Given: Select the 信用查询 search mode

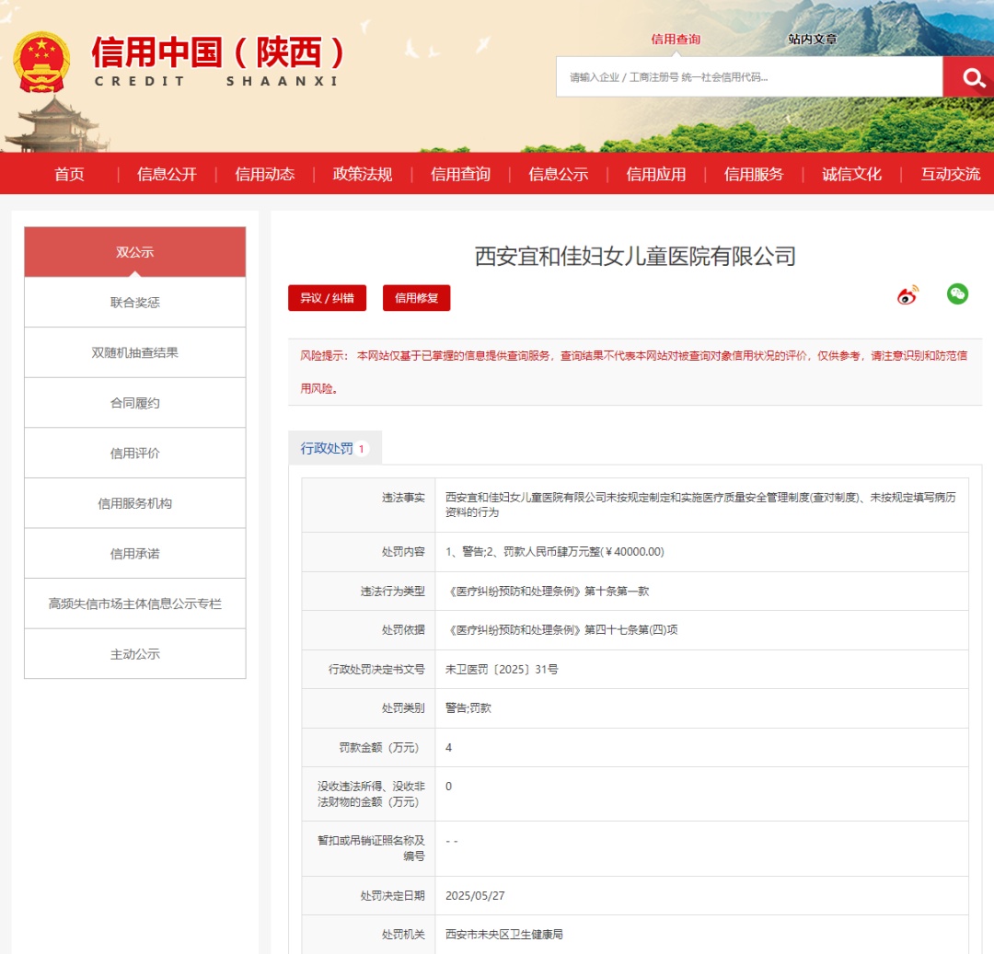Looking at the screenshot, I should click(675, 40).
